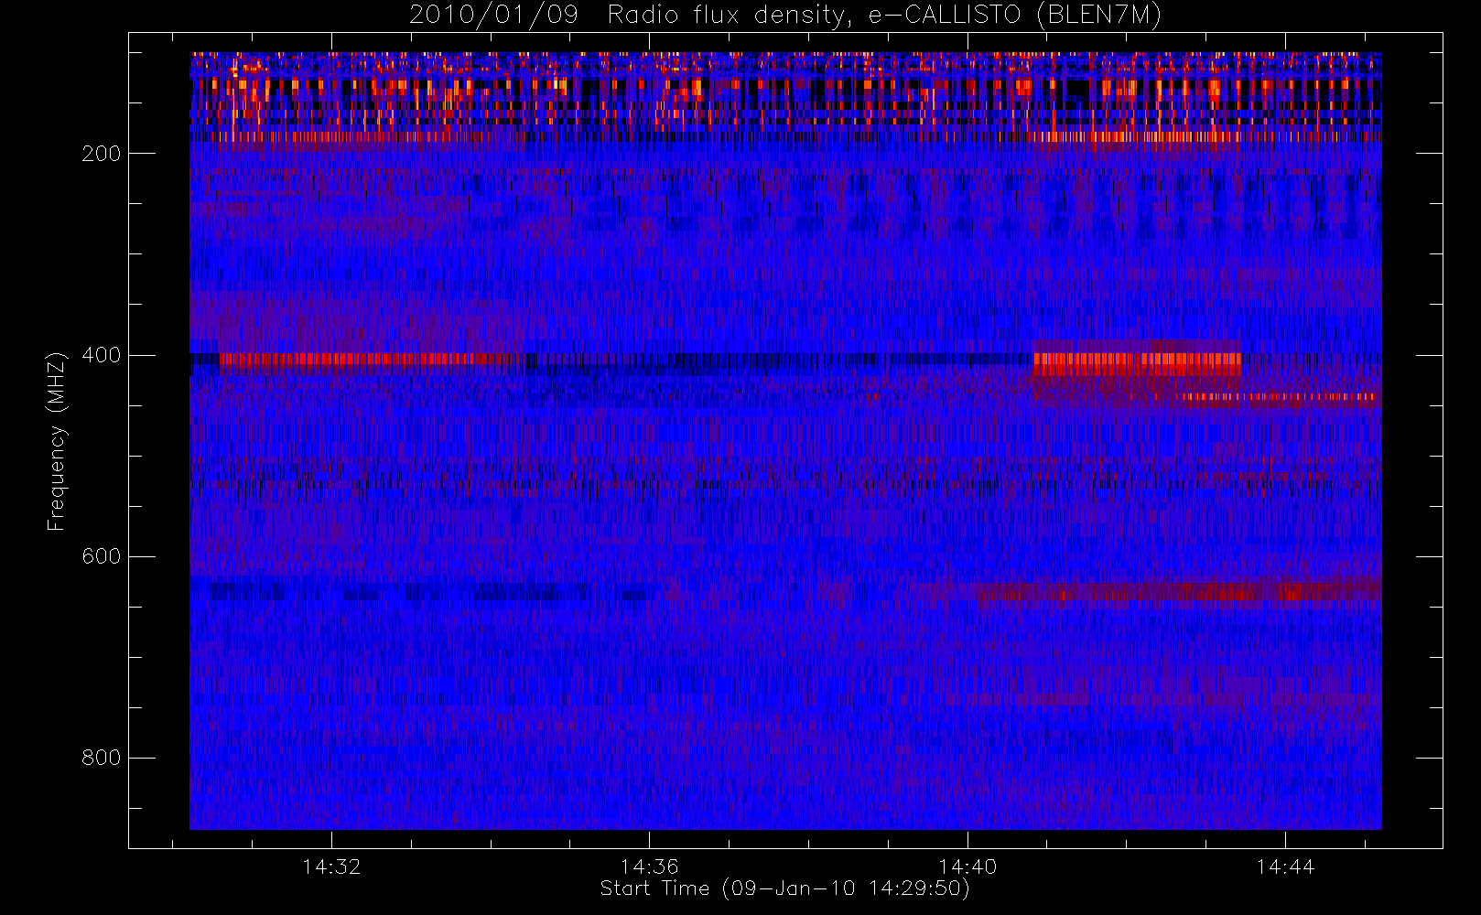1481x915 pixels.
Task: Click the 800 frequency axis label
Action: pyautogui.click(x=101, y=758)
